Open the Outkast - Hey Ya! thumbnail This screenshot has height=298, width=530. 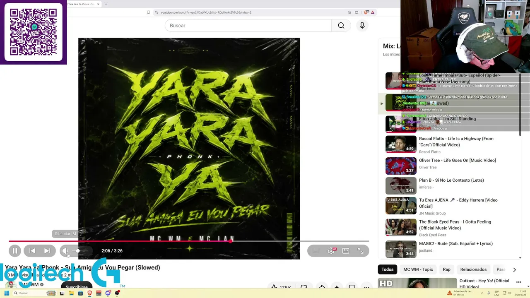tap(417, 284)
